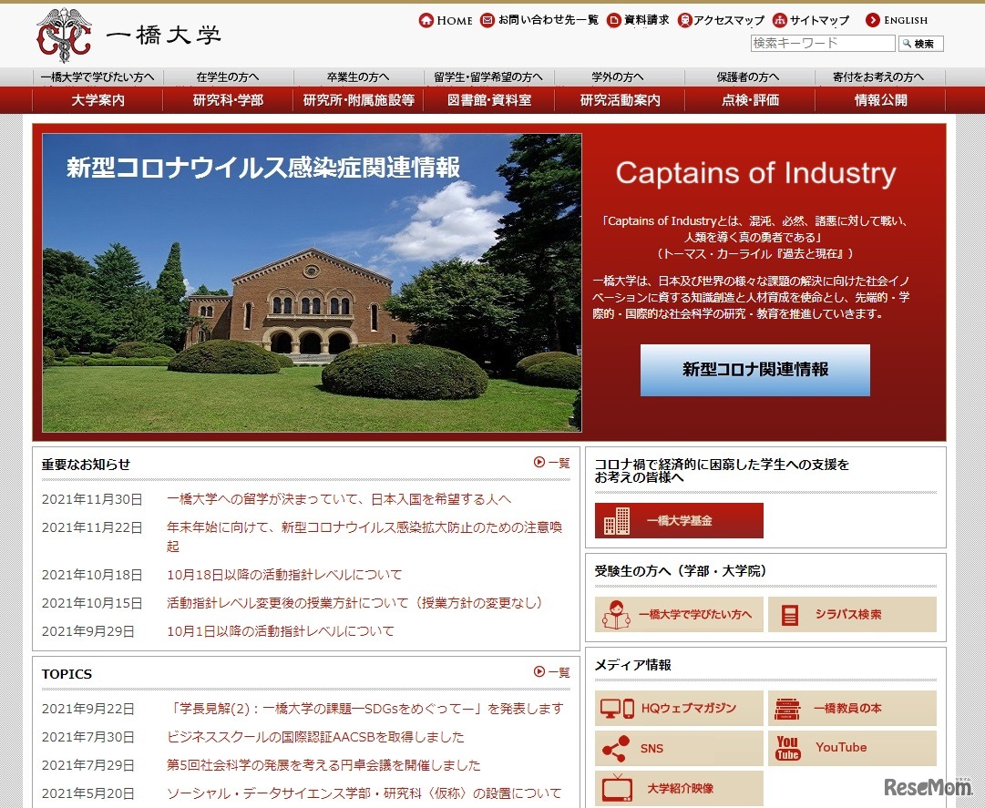Open the 研究科・学部 menu

click(228, 100)
